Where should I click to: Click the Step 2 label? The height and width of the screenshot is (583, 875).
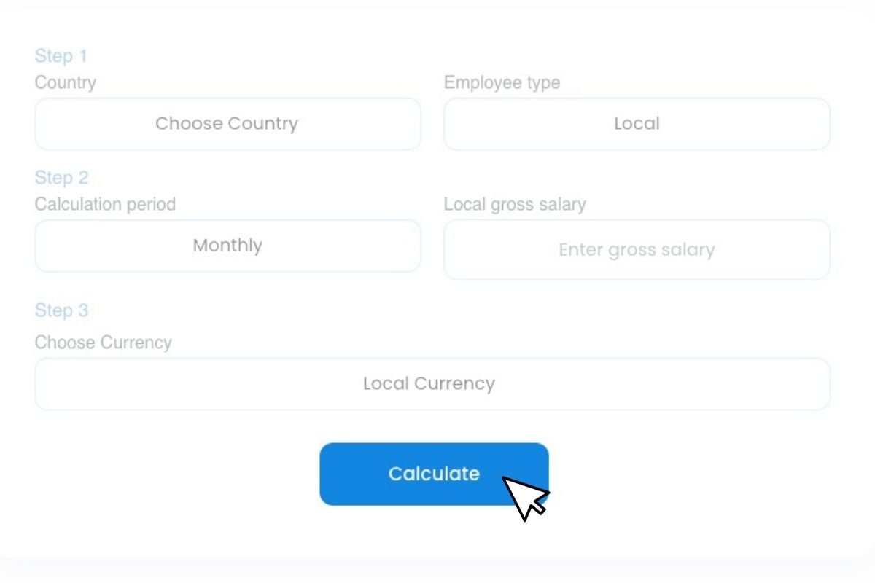tap(61, 177)
